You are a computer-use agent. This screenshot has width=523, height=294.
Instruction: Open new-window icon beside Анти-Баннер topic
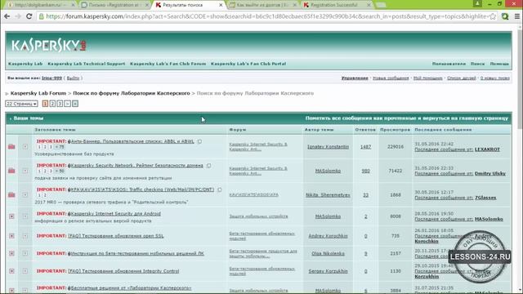tap(199, 141)
